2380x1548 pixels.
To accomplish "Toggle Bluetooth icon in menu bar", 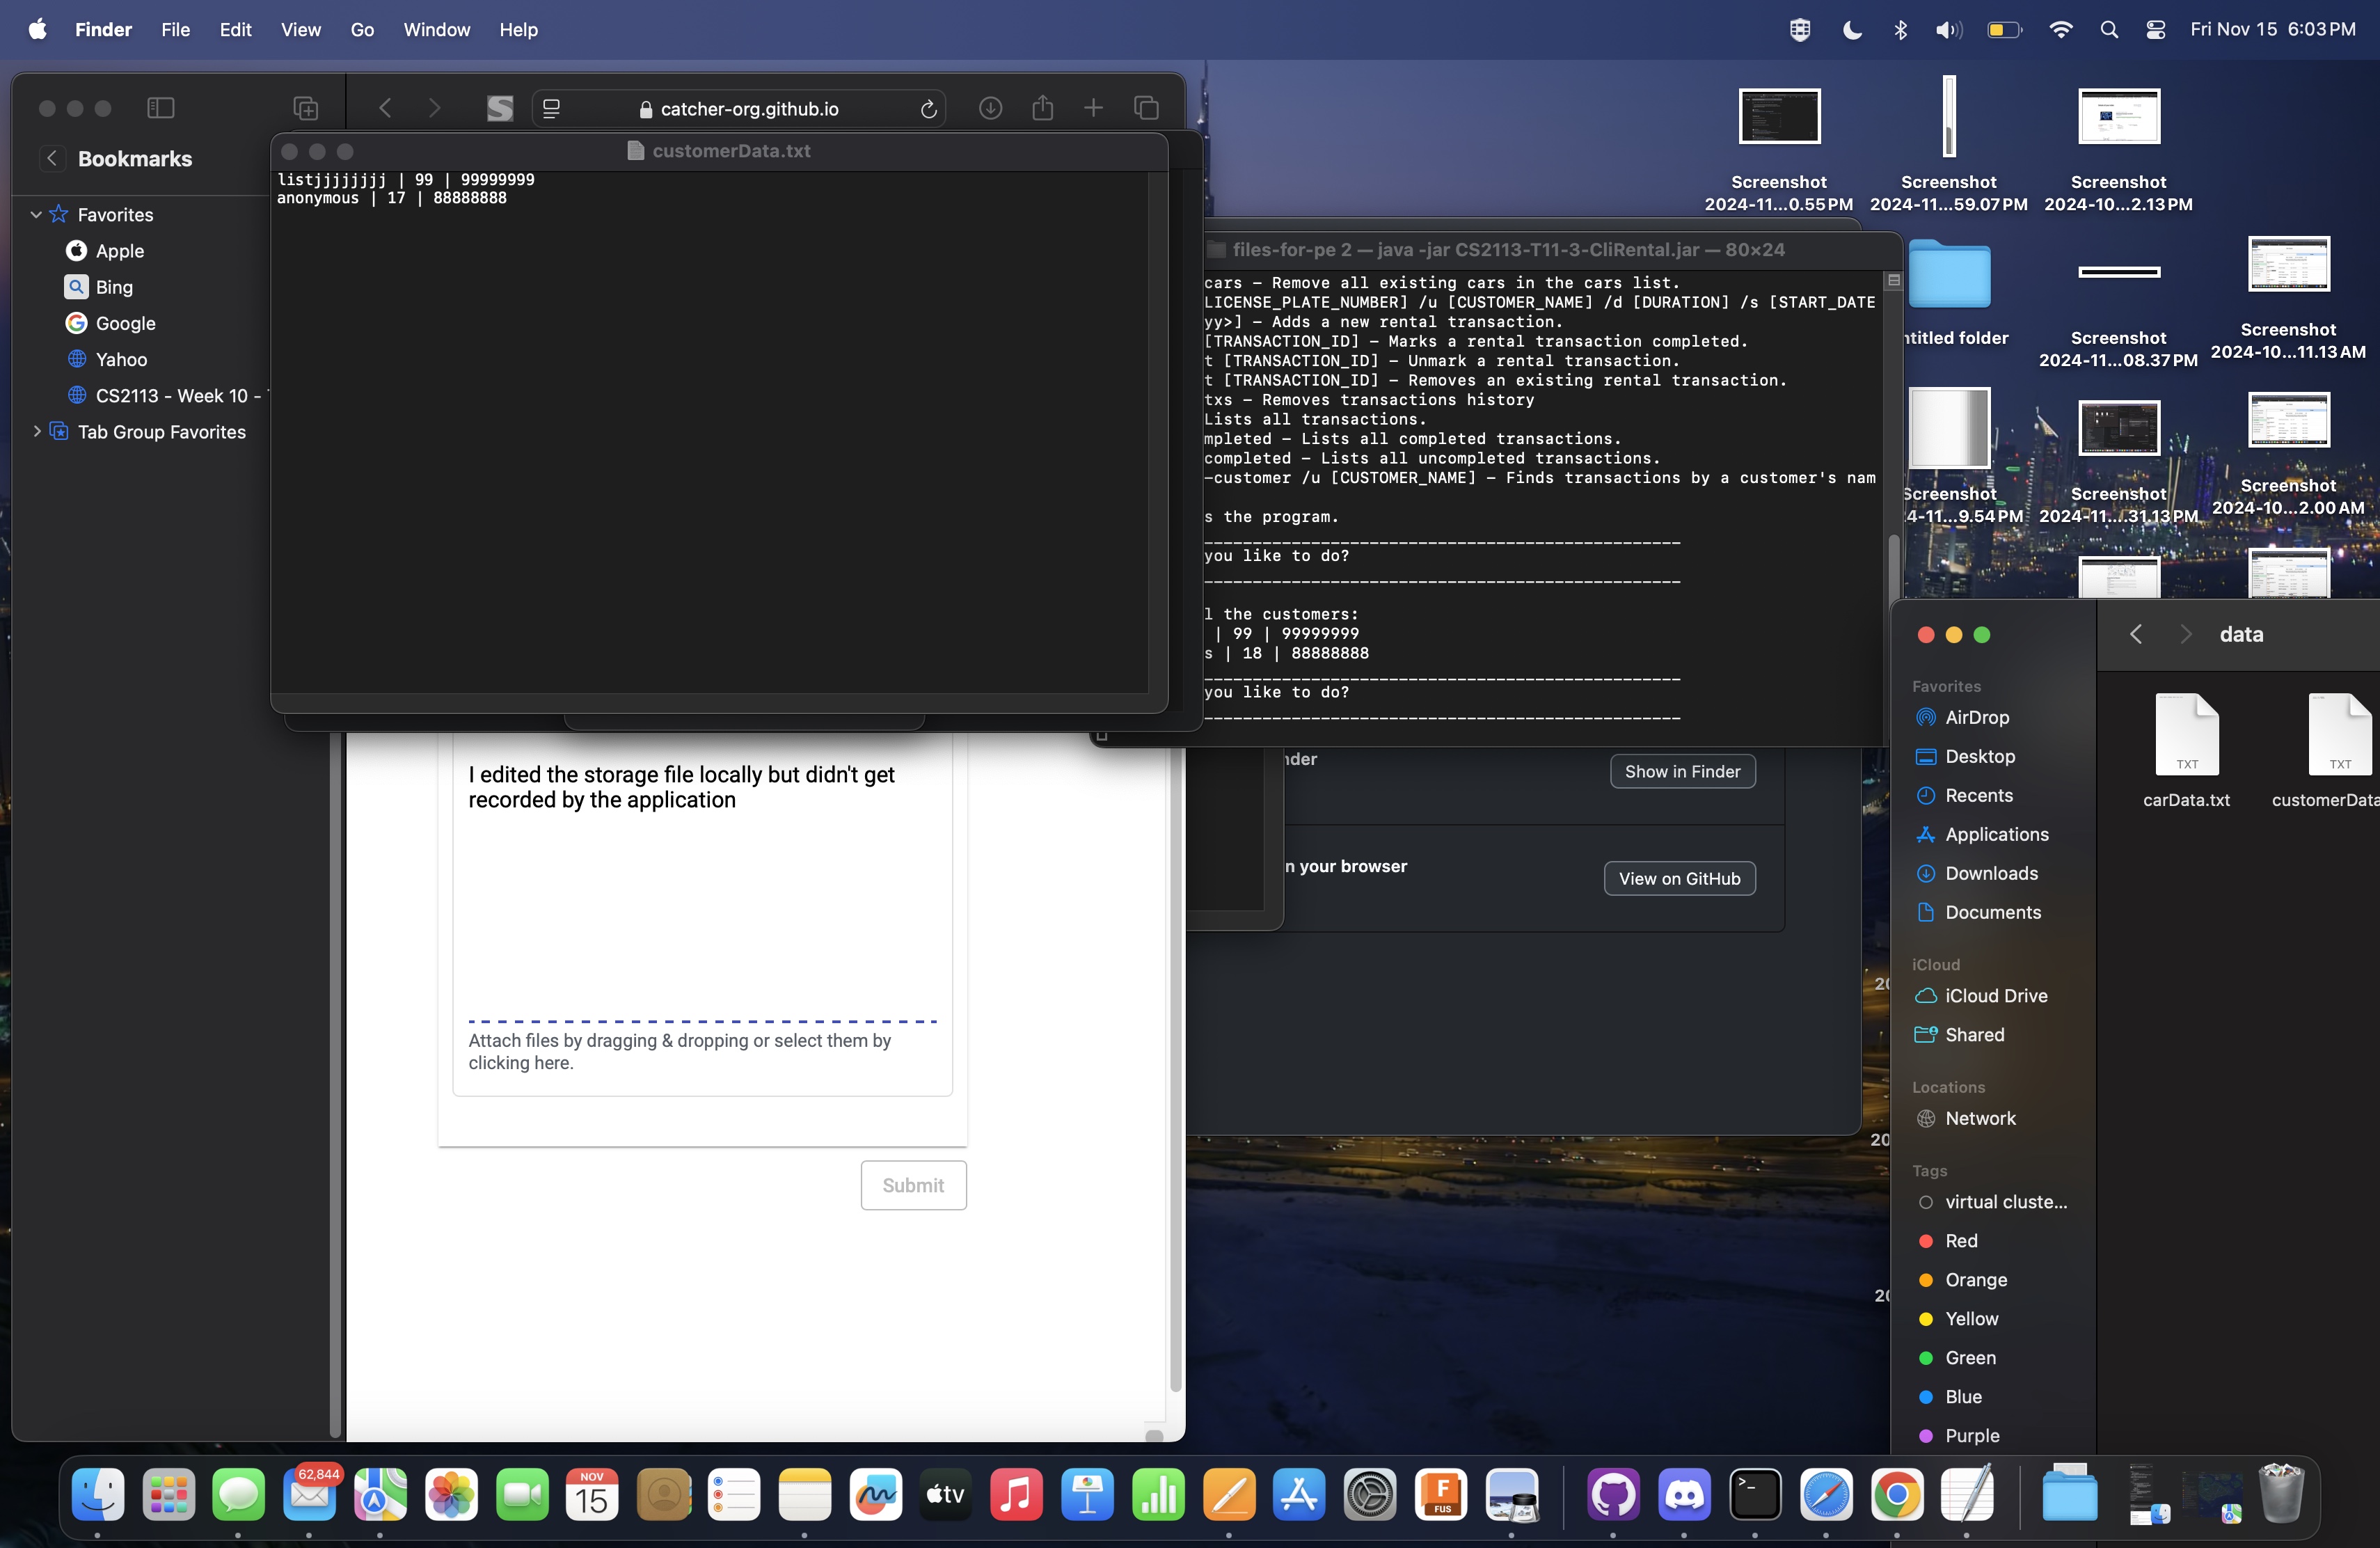I will [x=1900, y=30].
